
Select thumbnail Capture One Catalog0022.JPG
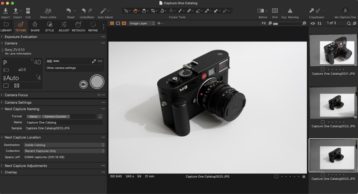click(333, 103)
